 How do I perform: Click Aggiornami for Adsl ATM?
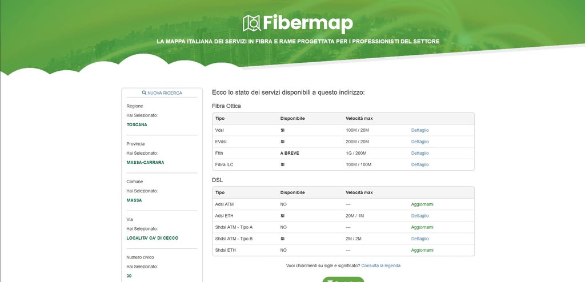pos(422,204)
